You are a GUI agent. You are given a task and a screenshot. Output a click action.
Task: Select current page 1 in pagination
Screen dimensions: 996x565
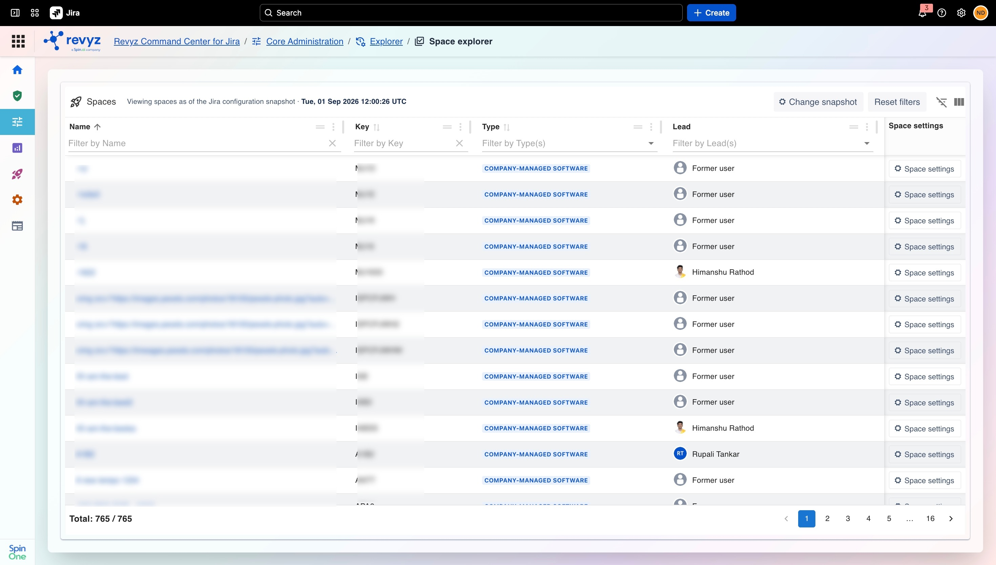[806, 518]
